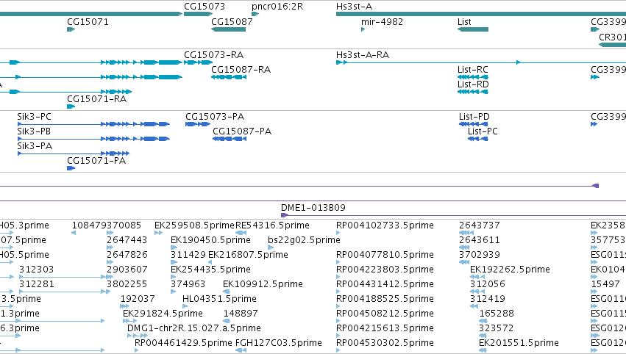Click the EK216807.5prime EST label
626x354 pixels.
[x=248, y=255]
